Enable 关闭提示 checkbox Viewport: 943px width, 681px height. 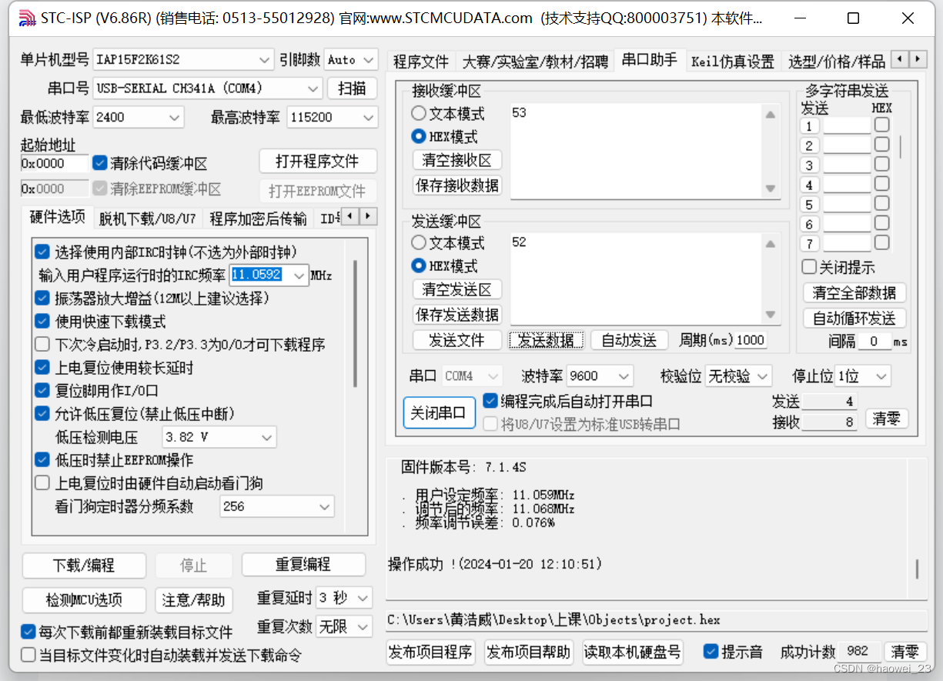[808, 267]
